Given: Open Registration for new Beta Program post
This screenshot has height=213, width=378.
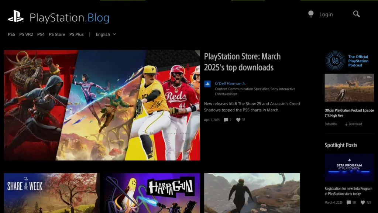Looking at the screenshot, I should (348, 191).
